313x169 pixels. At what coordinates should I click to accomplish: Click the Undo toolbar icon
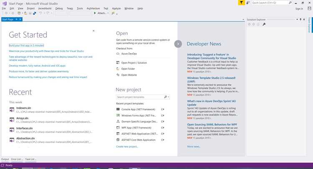(41, 13)
